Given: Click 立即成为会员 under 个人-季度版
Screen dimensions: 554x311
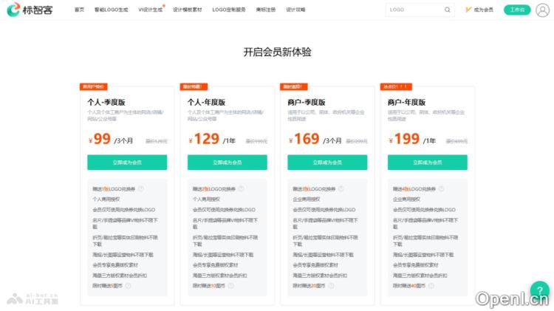Looking at the screenshot, I should click(x=127, y=163).
